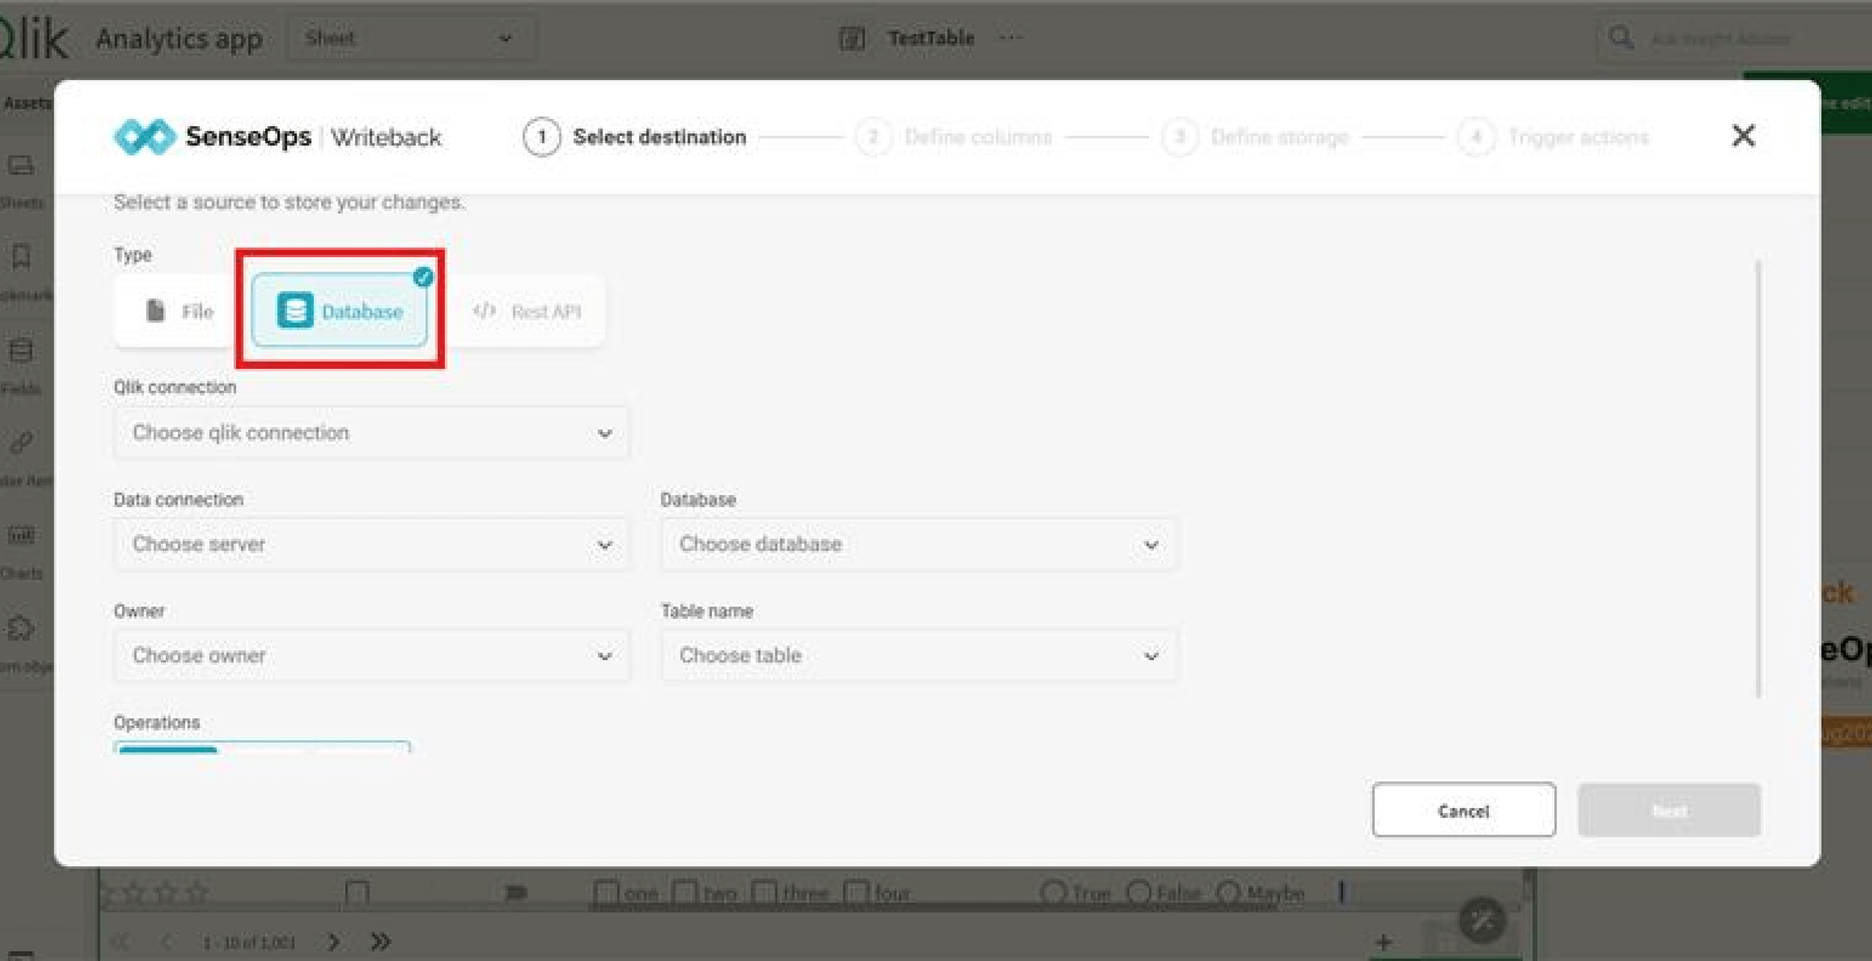
Task: Click the Analytics app title
Action: [x=179, y=38]
